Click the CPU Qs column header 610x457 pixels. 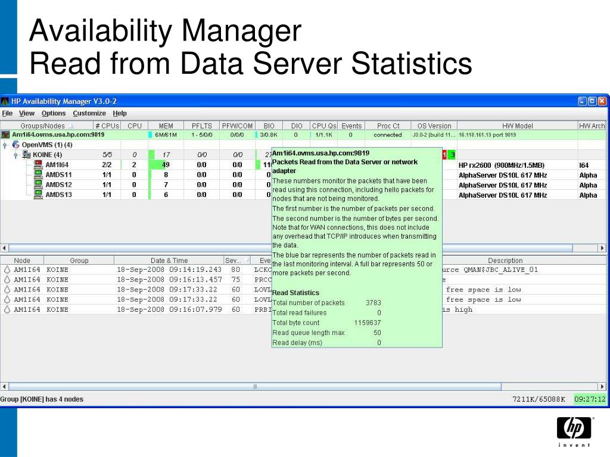pyautogui.click(x=323, y=126)
